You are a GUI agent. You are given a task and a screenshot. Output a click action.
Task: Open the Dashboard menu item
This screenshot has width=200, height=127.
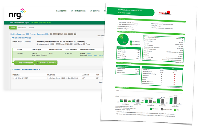61,11
